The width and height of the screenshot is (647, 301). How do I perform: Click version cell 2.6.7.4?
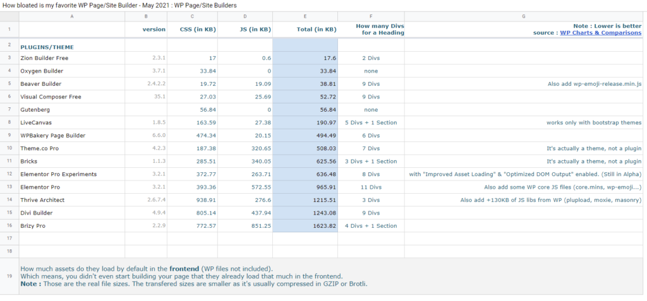(x=146, y=200)
